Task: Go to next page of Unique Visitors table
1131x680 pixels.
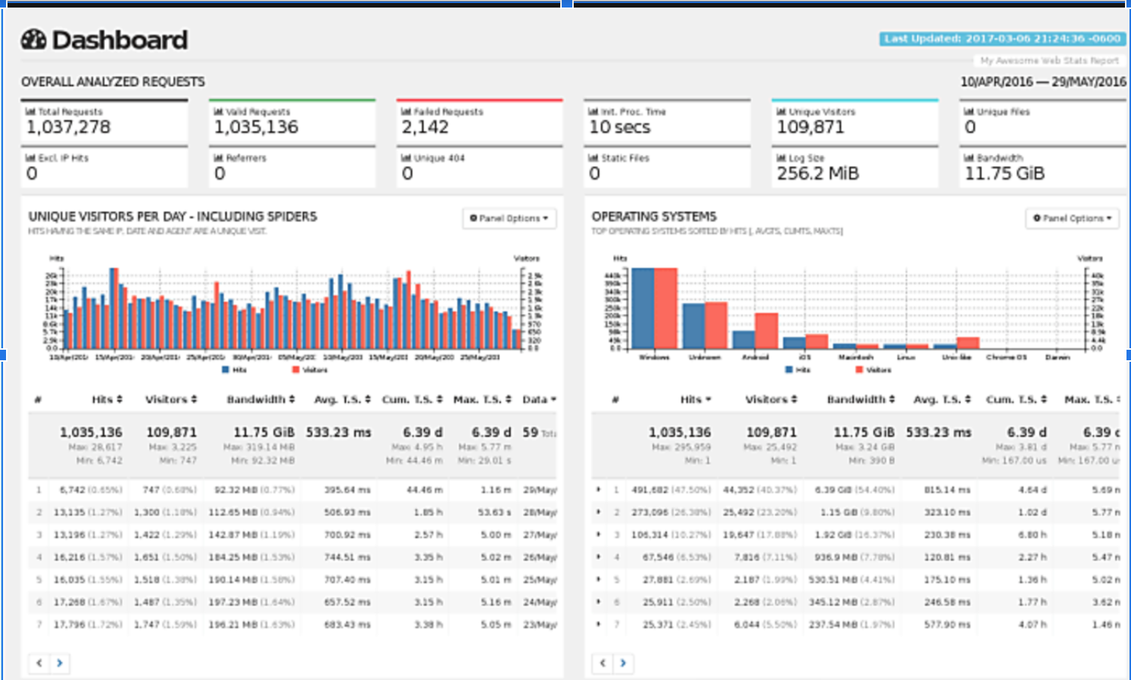Action: [x=59, y=663]
